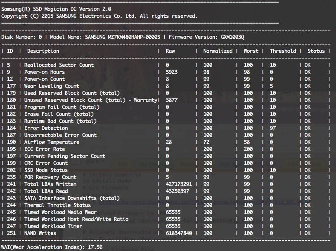Image resolution: width=336 pixels, height=251 pixels.
Task: Click the 'Raw' column header
Action: point(170,51)
